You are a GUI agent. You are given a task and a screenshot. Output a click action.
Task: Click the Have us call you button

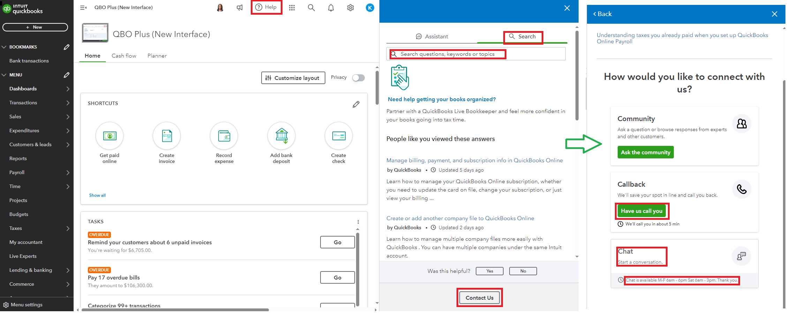[x=642, y=211]
